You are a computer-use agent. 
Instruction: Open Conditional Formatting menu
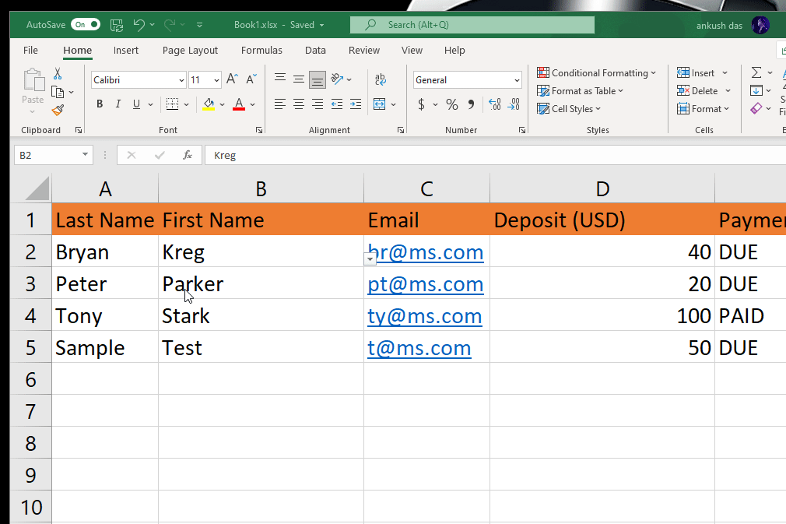596,72
